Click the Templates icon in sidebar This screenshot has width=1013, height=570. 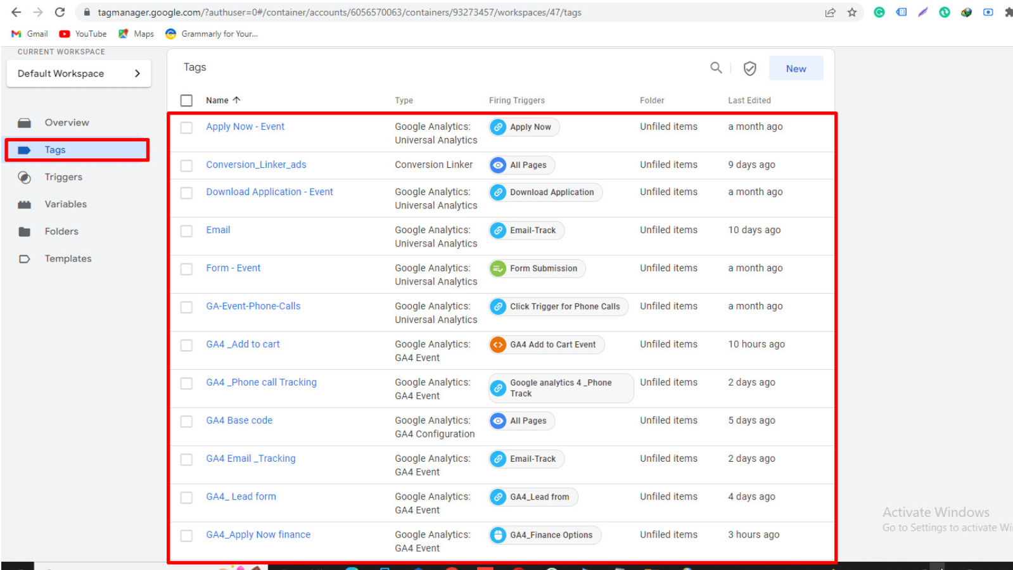click(25, 259)
